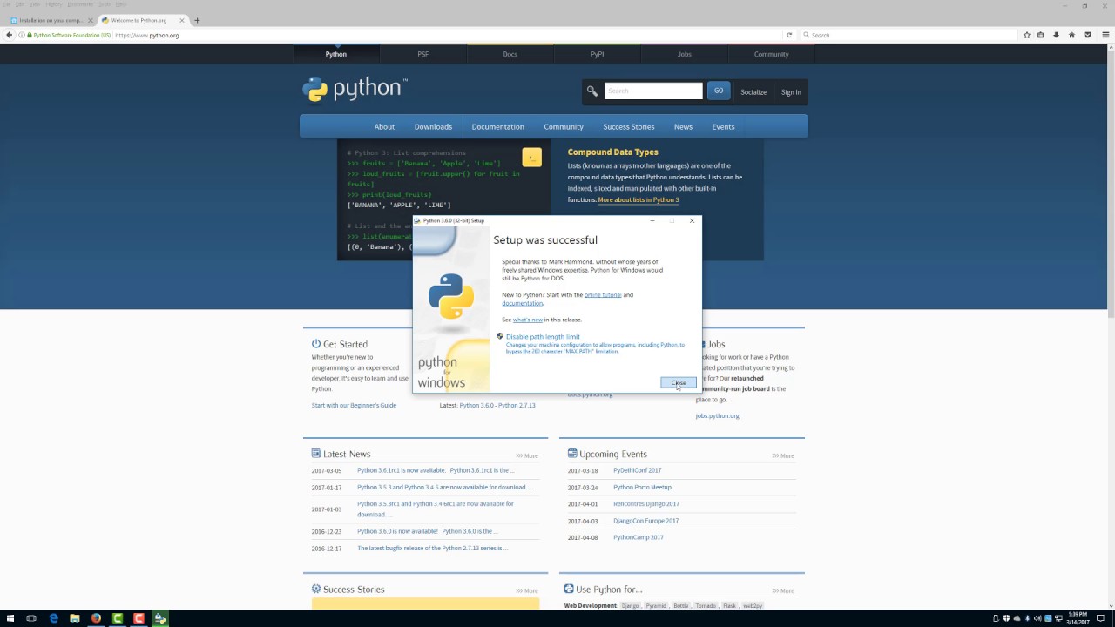This screenshot has height=627, width=1115.
Task: Launch the interactive shell yellow button
Action: click(531, 158)
